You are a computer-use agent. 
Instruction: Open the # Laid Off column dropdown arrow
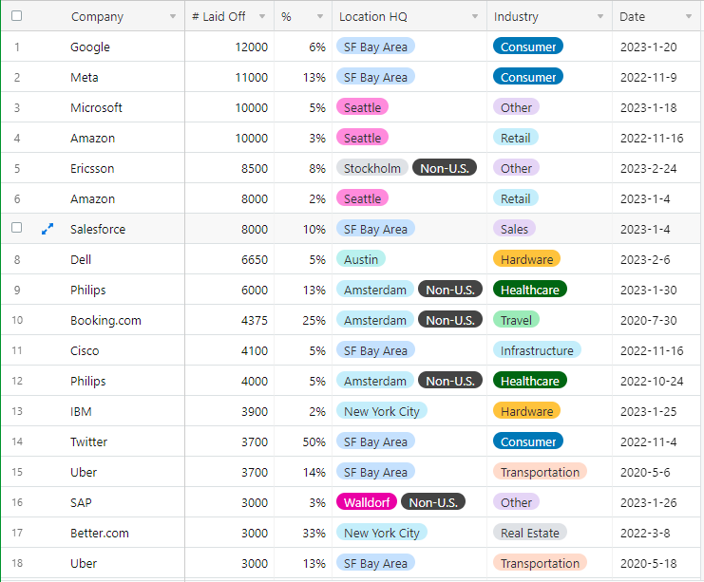[x=262, y=16]
